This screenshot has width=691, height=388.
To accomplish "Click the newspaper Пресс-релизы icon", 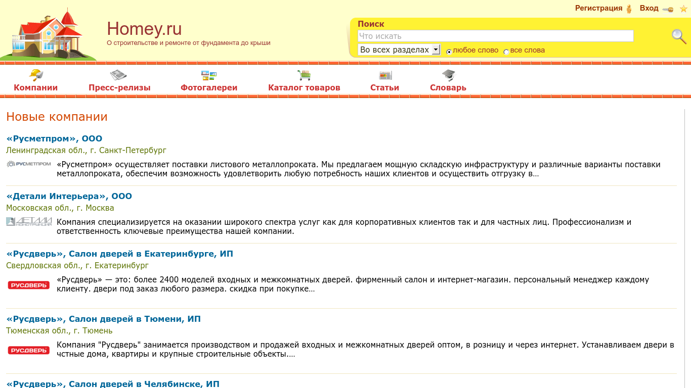I will click(x=118, y=75).
